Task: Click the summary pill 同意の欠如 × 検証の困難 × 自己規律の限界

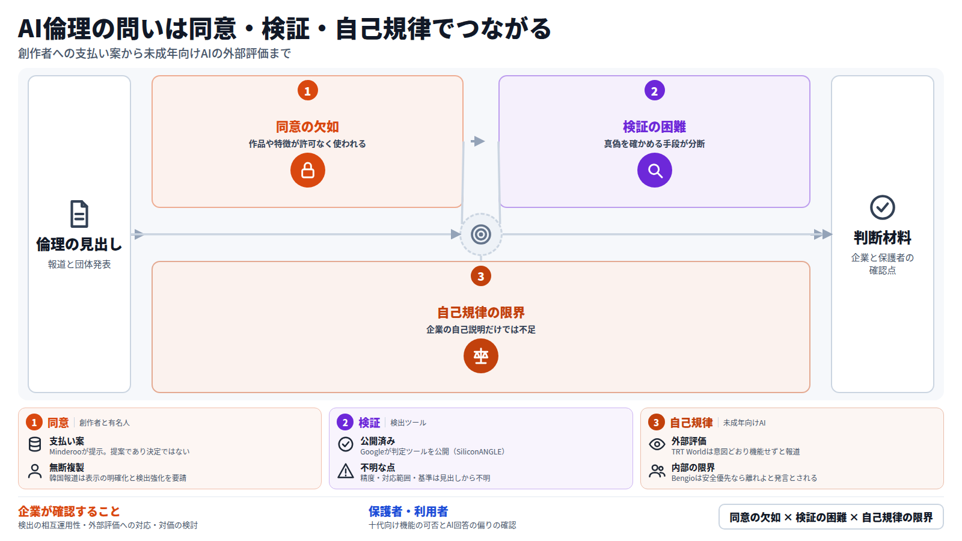Action: pos(831,517)
